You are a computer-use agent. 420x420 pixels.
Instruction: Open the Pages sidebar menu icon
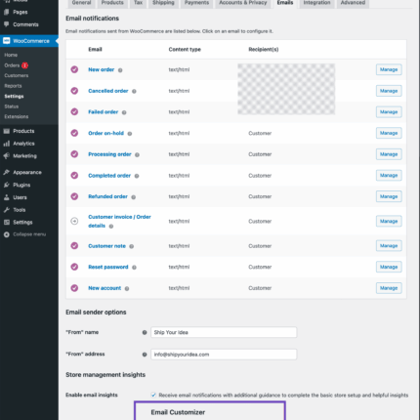(x=6, y=12)
